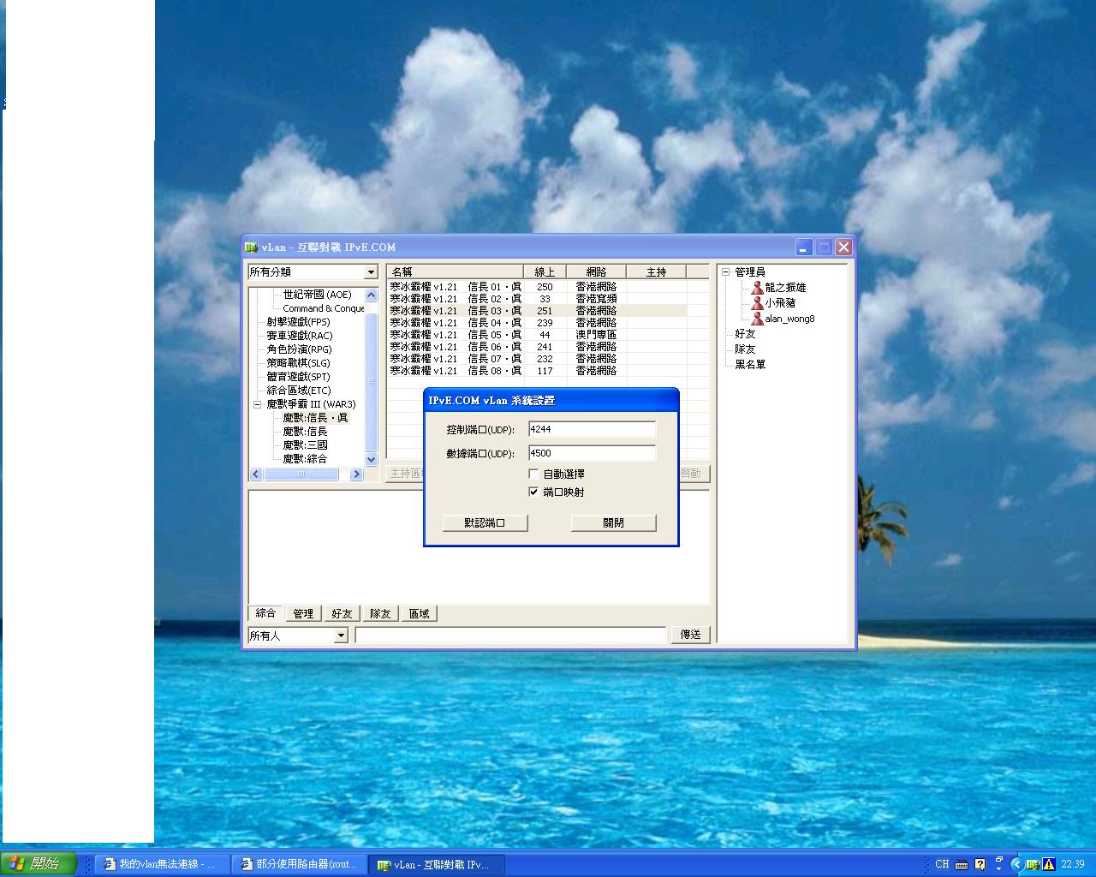Click the 龍之振雄 user avatar icon
This screenshot has height=877, width=1096.
(x=757, y=288)
